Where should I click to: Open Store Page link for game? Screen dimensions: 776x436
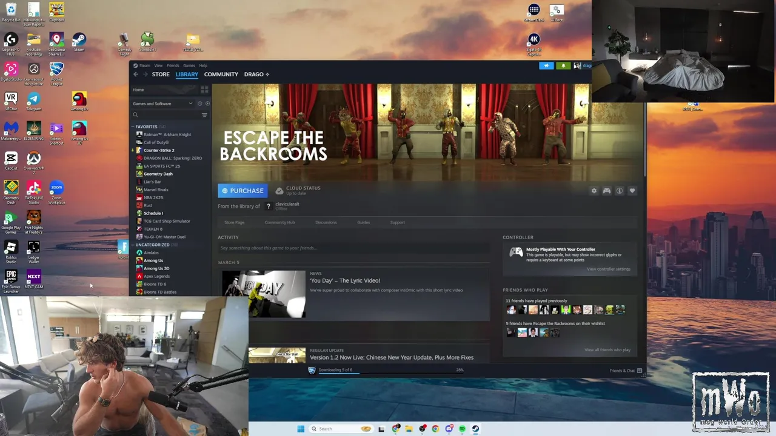coord(235,222)
